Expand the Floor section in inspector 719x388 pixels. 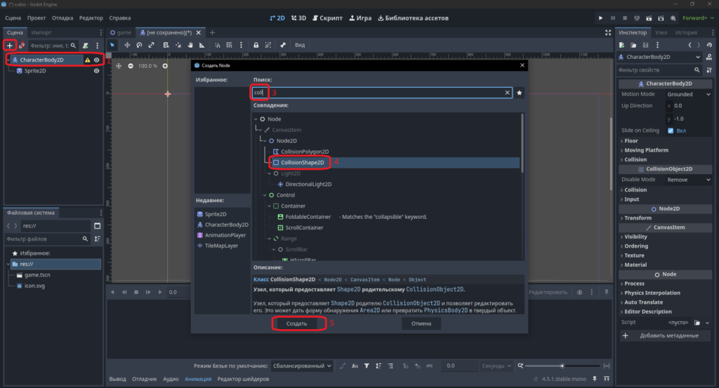click(631, 140)
